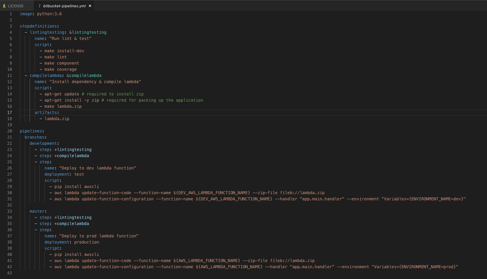The height and width of the screenshot is (279, 487).
Task: Click "*compilelambda" under development
Action: [71, 156]
